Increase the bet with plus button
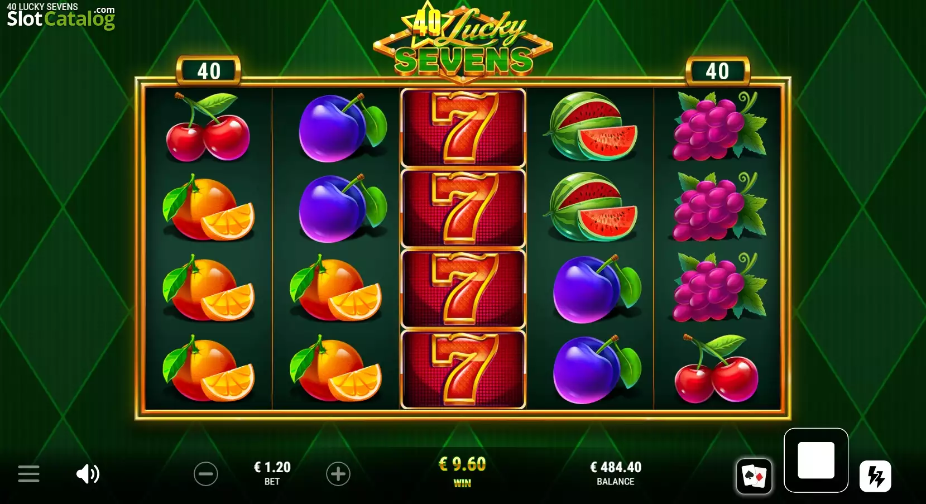The height and width of the screenshot is (504, 926). pyautogui.click(x=338, y=474)
